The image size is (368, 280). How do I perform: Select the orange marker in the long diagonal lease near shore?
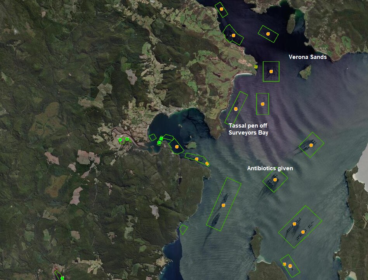click(224, 205)
